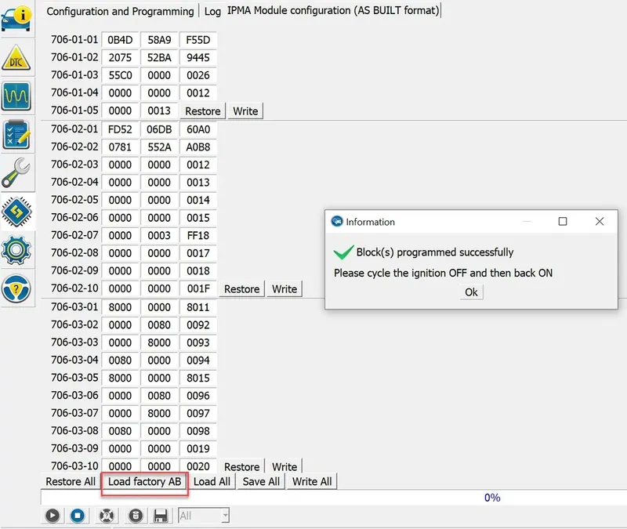627x529 pixels.
Task: Click field 8011 in row 706-03-01
Action: click(x=198, y=307)
